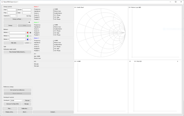This screenshot has height=116, width=184.
Task: Open Marker 3 blue color swatch
Action: click(x=28, y=40)
